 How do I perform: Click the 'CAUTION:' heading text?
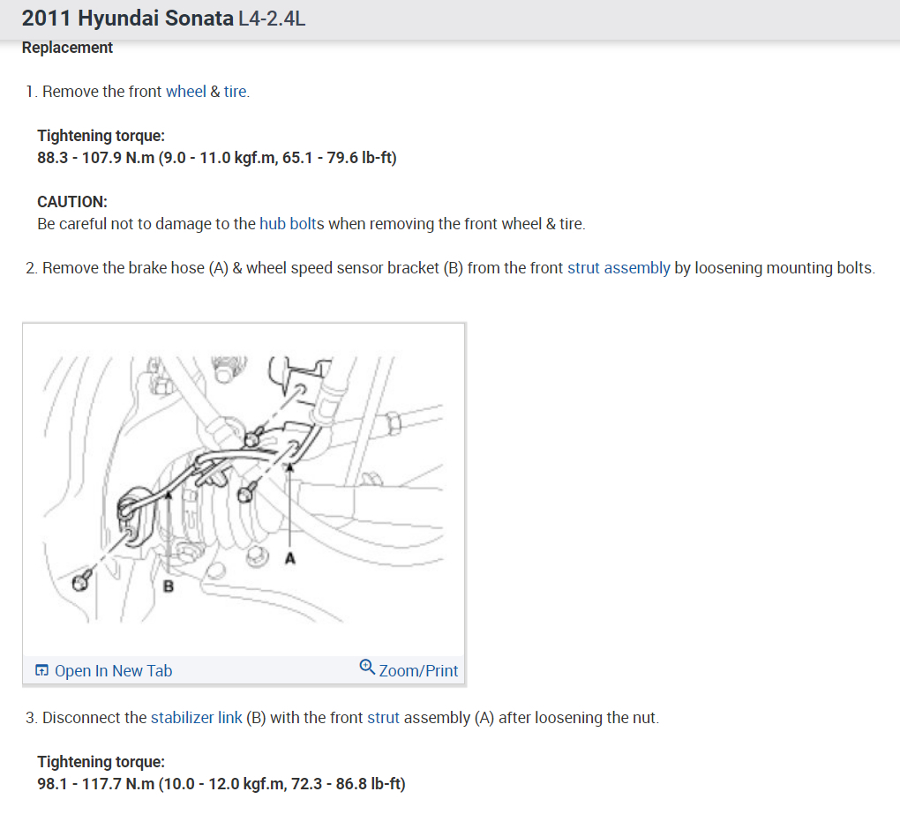pyautogui.click(x=72, y=202)
